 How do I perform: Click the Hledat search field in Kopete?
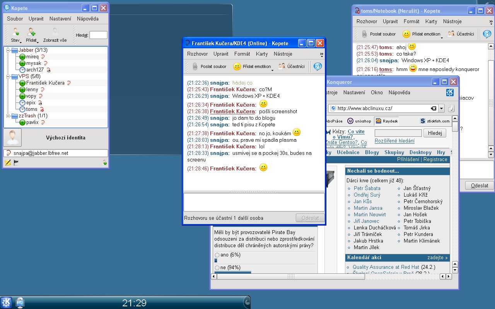(98, 35)
